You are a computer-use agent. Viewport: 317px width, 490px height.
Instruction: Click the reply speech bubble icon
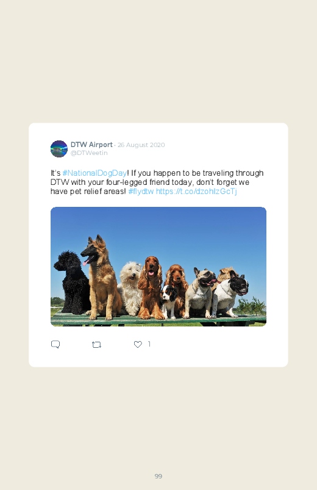point(55,344)
